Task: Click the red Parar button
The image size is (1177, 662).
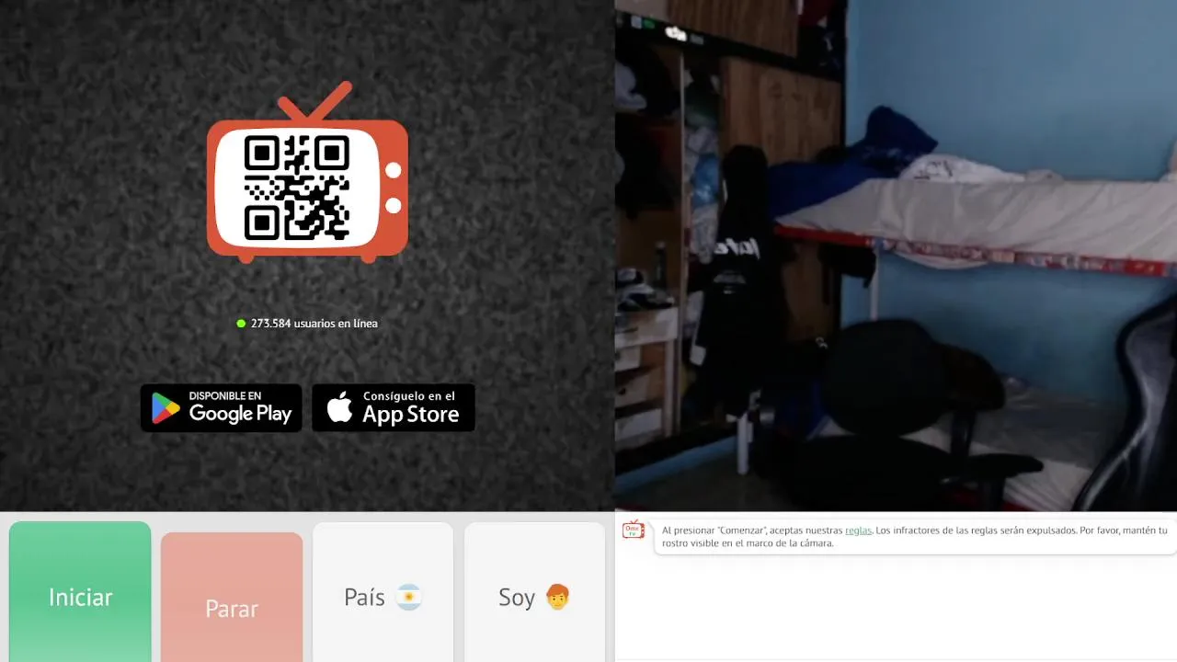Action: [232, 598]
